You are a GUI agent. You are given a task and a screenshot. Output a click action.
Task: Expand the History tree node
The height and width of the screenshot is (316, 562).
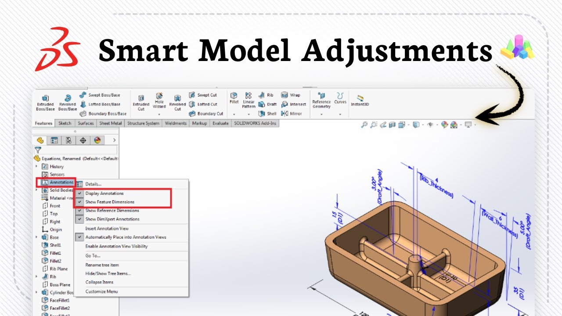36,166
